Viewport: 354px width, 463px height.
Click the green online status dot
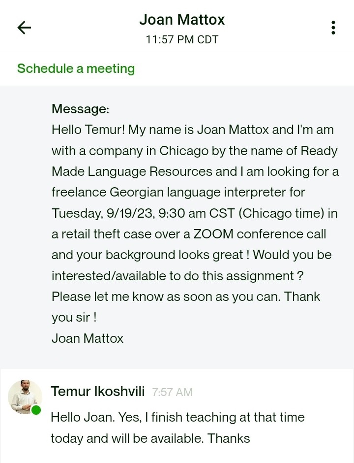coord(36,410)
